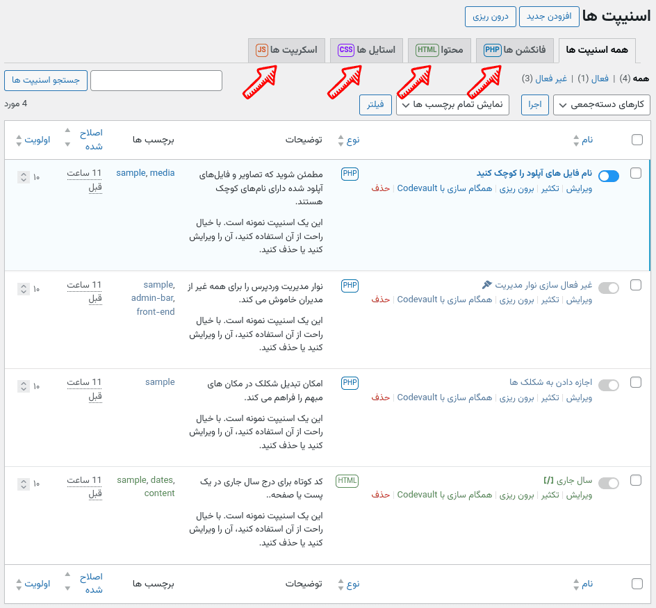Open the کارهای دسته‌جمعی bulk actions dropdown
This screenshot has width=656, height=608.
[601, 105]
